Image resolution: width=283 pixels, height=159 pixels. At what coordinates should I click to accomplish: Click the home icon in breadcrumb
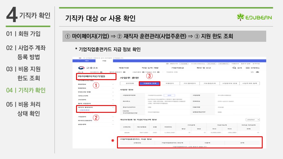pos(79,72)
